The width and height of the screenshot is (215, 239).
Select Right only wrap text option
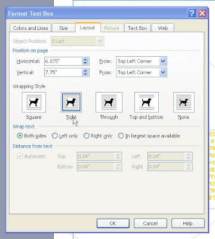[98, 136]
